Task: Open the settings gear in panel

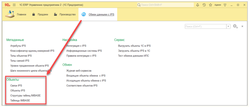Action: (x=235, y=26)
